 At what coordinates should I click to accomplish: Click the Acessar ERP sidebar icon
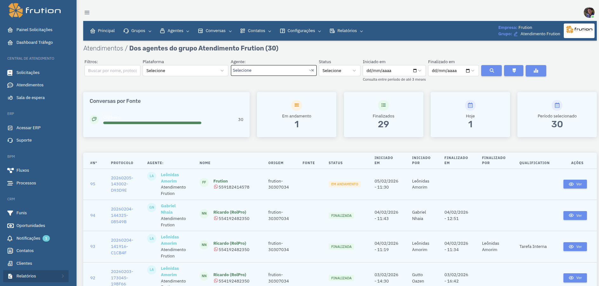(x=10, y=128)
